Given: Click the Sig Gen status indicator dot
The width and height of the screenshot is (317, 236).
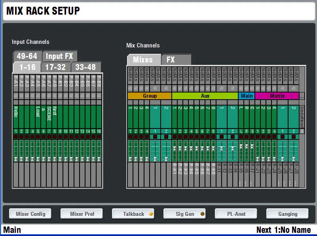Looking at the screenshot, I should [x=202, y=214].
